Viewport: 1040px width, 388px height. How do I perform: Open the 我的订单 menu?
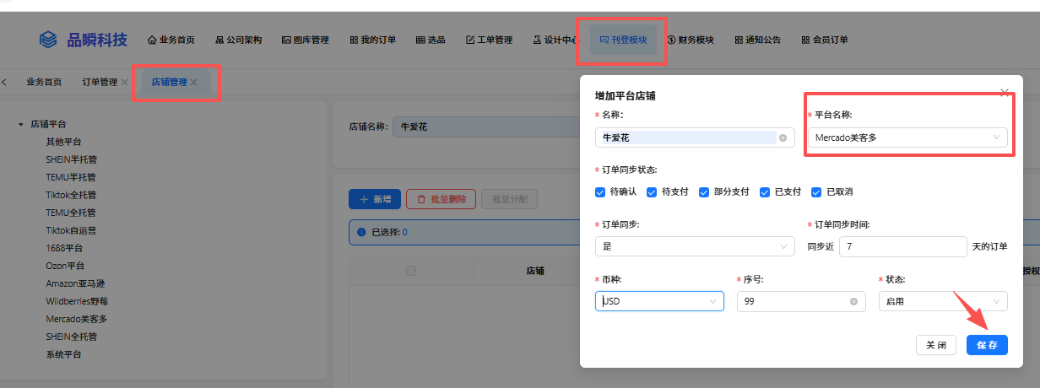372,40
